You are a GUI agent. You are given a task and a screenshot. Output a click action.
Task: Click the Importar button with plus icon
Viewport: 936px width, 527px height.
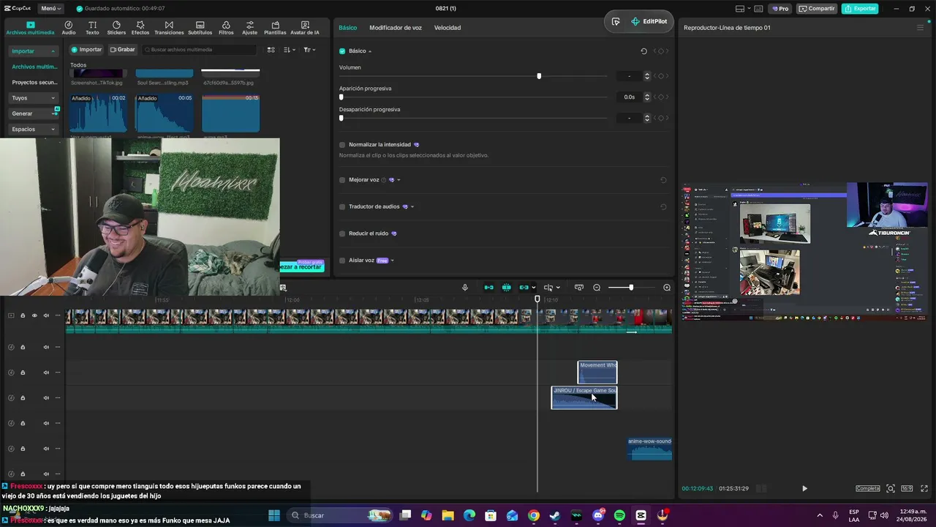click(86, 50)
